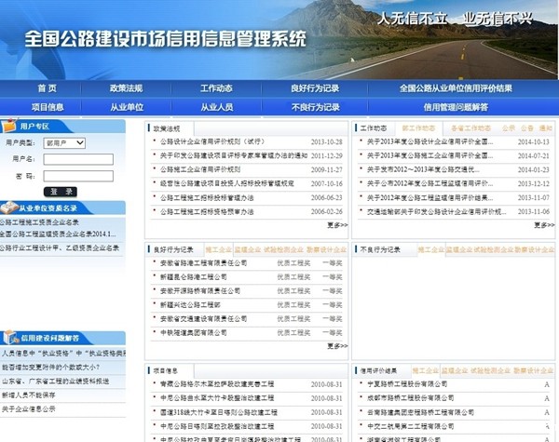The image size is (559, 442).
Task: Focus the 密码 password field
Action: click(78, 175)
